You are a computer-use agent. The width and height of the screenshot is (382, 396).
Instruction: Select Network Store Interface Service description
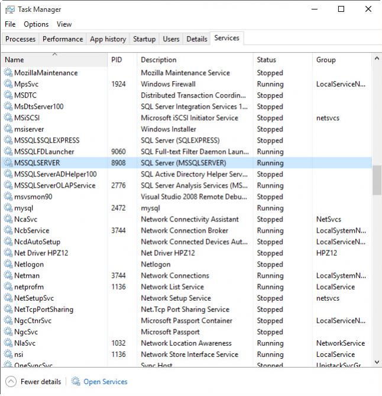coord(189,355)
